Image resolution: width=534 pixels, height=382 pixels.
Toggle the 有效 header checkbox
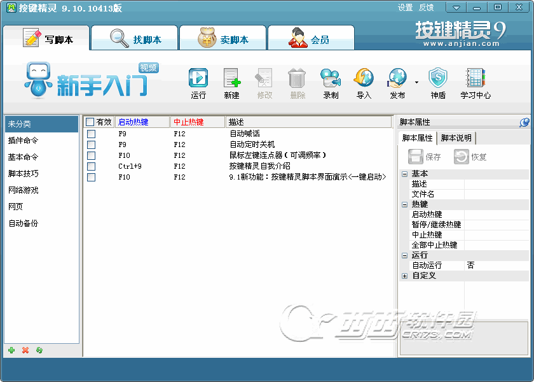tap(90, 122)
